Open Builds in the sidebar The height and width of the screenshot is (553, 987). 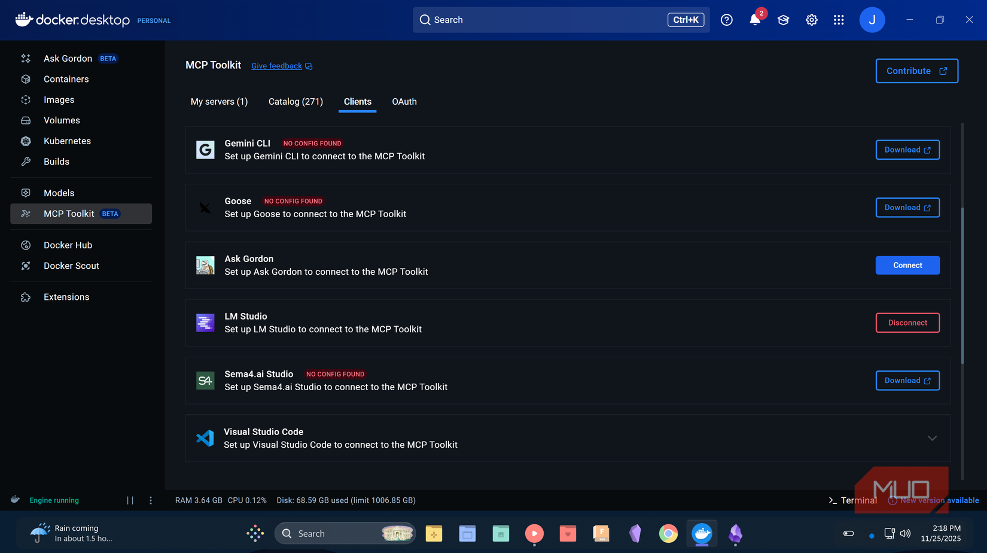click(x=81, y=162)
